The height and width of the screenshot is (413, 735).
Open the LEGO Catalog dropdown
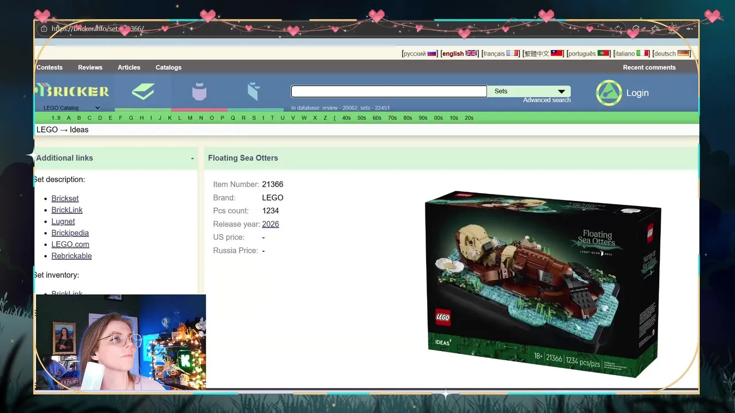[x=71, y=108]
